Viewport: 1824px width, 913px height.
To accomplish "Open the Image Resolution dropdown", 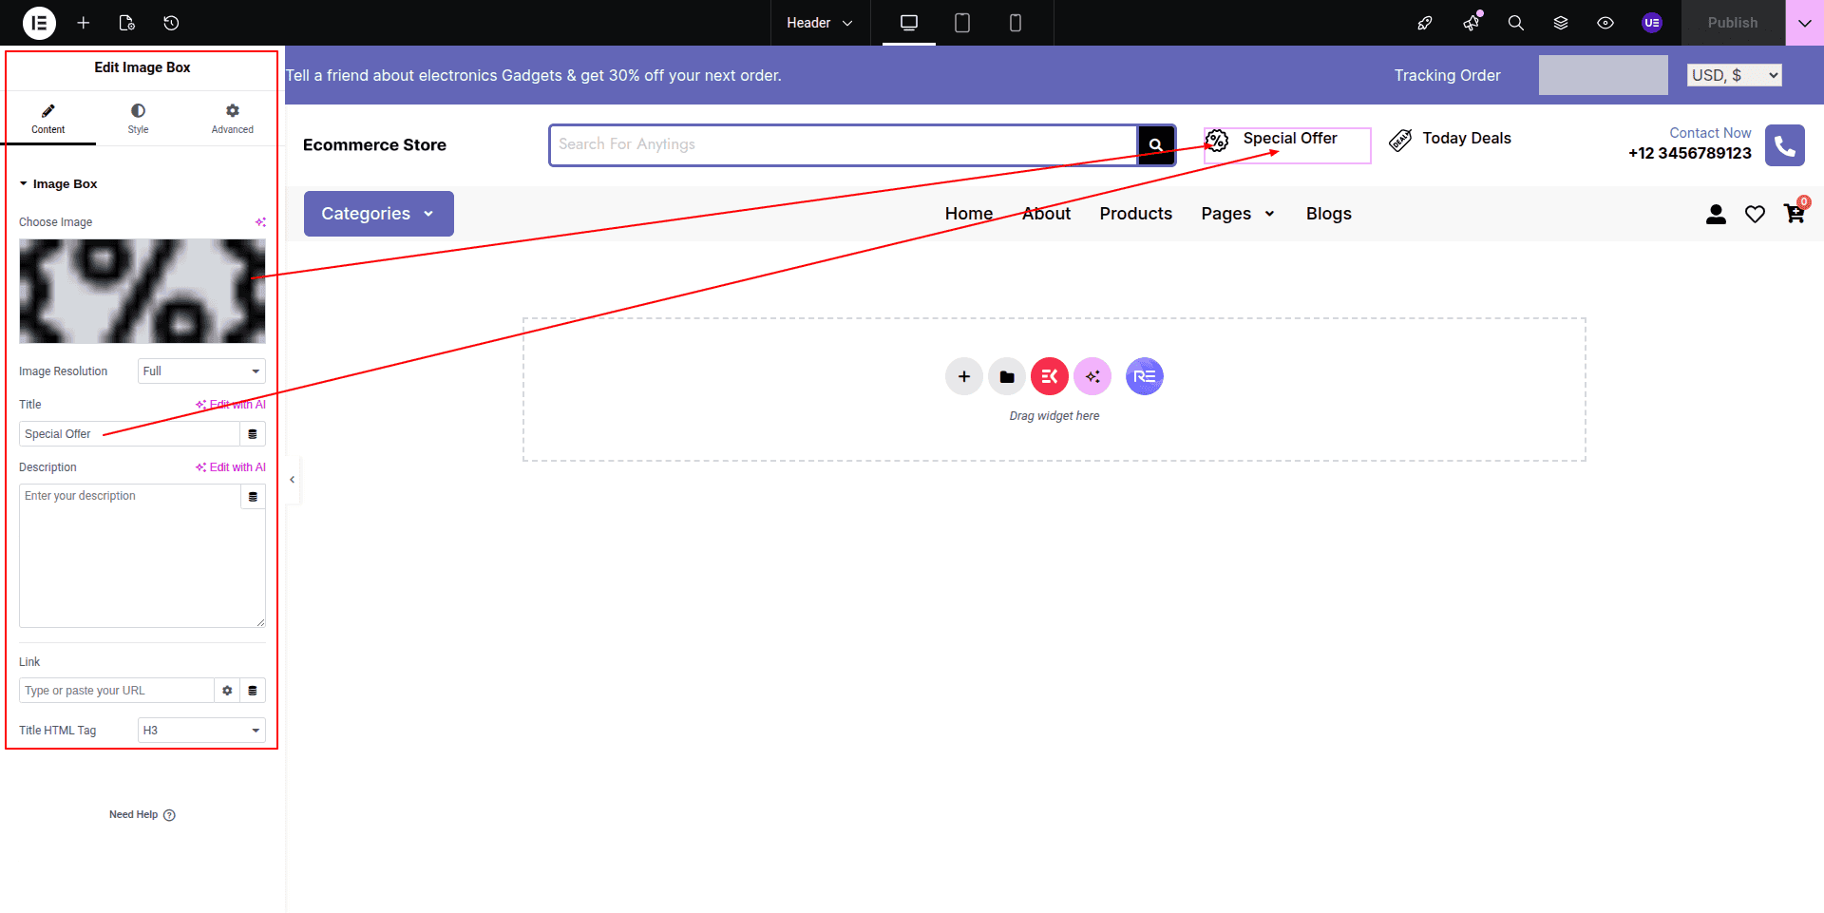I will (201, 371).
